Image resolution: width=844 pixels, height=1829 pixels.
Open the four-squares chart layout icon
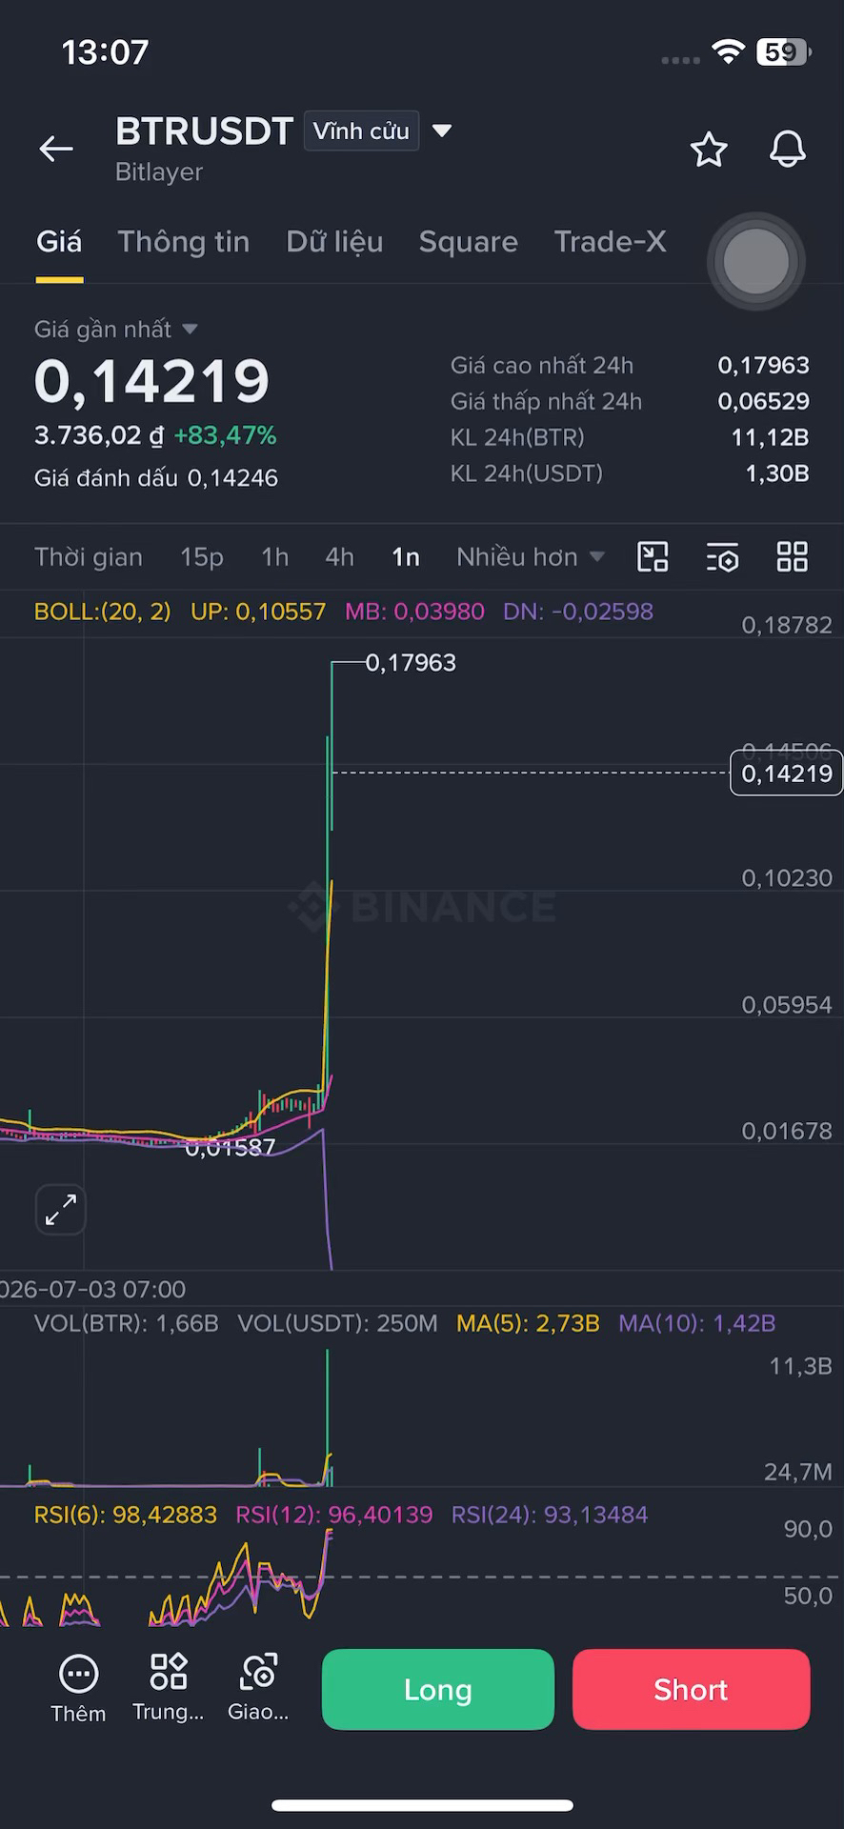tap(793, 557)
